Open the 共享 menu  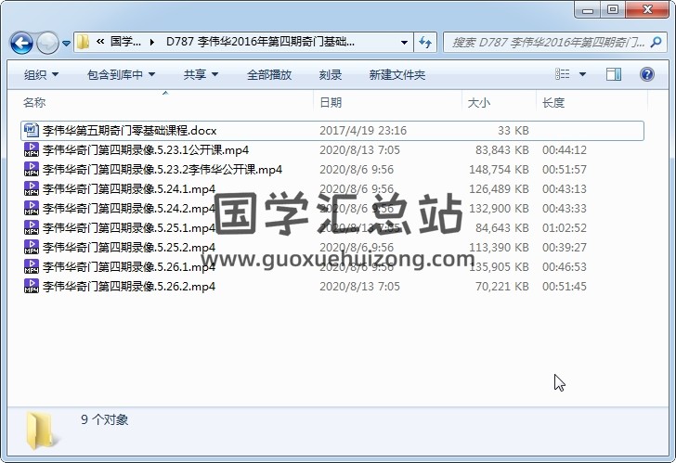point(201,75)
